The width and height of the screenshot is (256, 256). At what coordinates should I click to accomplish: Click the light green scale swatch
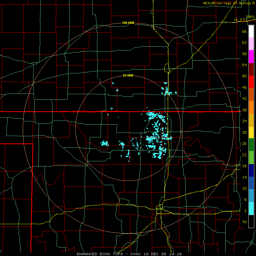(x=251, y=158)
